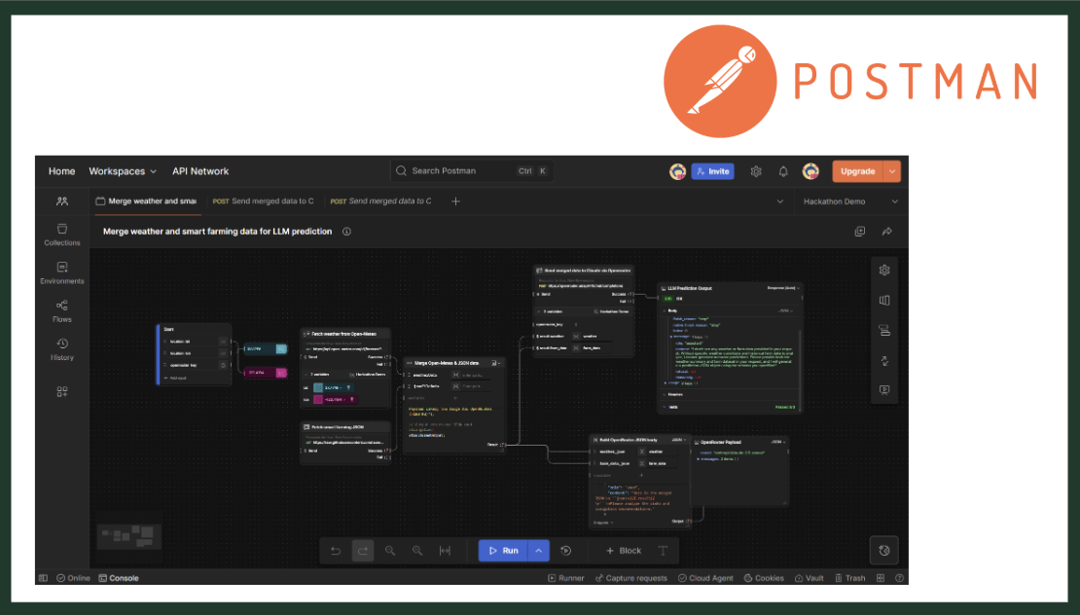
Task: Click the Undo arrow in canvas toolbar
Action: (x=336, y=551)
